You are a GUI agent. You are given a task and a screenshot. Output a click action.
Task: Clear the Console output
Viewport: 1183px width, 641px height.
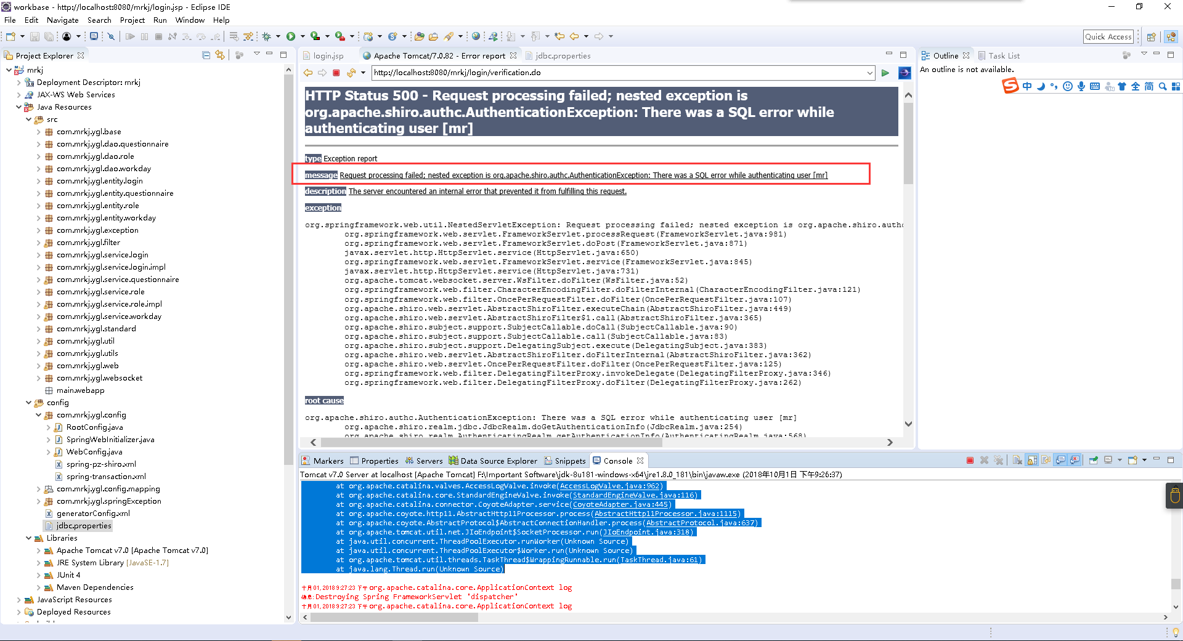coord(1017,460)
